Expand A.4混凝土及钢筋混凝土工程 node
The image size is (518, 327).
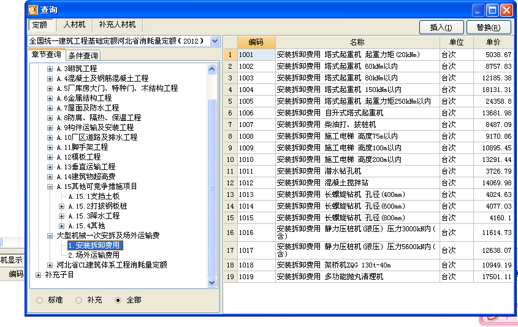coord(50,79)
